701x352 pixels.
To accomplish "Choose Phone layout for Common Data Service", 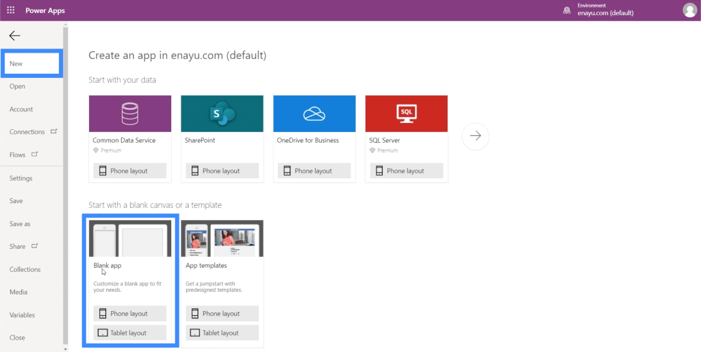I will point(129,171).
